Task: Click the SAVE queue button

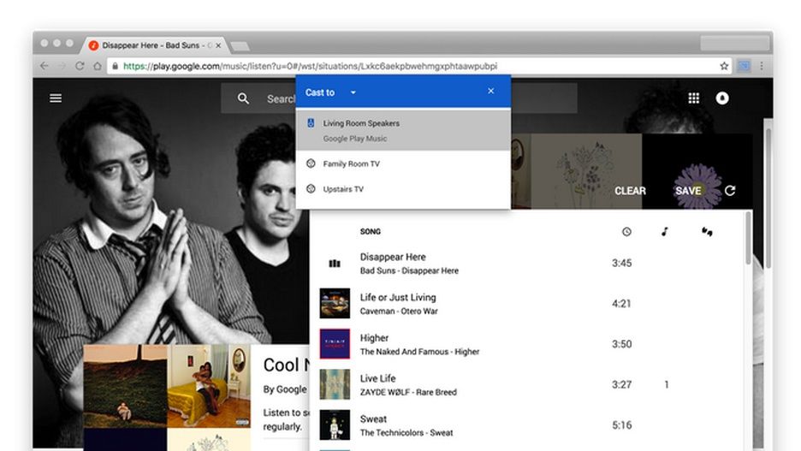Action: [688, 191]
